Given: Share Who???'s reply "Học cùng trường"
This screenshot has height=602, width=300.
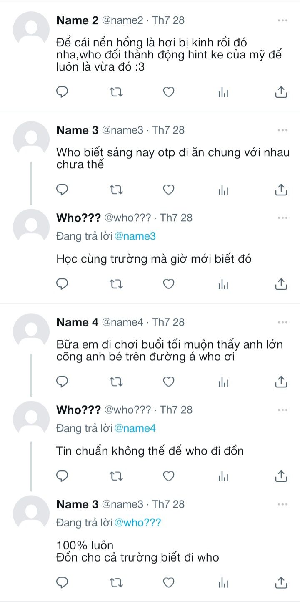Looking at the screenshot, I should point(281,284).
